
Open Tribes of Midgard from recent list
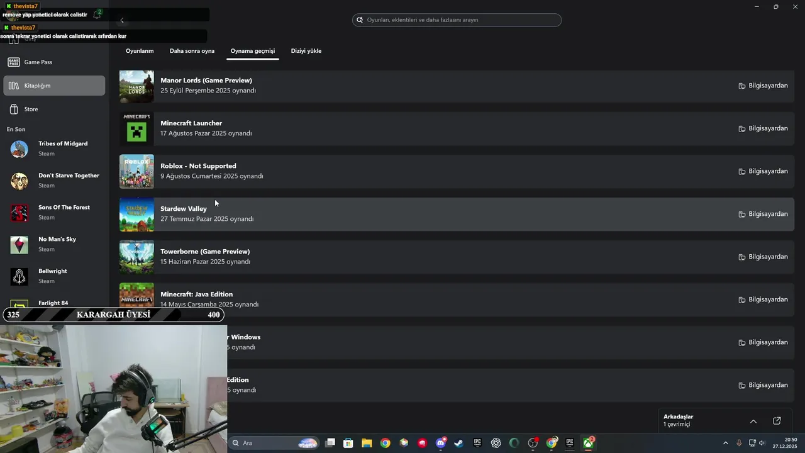coord(54,148)
